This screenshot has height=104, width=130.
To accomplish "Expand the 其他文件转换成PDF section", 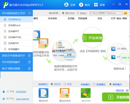I will click(x=29, y=56).
